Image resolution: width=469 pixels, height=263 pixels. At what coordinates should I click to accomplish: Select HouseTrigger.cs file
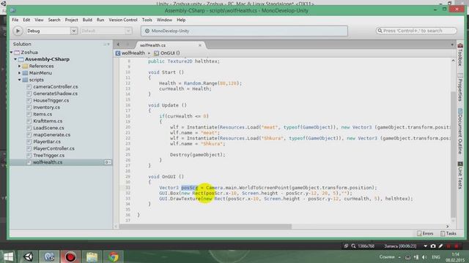pyautogui.click(x=51, y=100)
